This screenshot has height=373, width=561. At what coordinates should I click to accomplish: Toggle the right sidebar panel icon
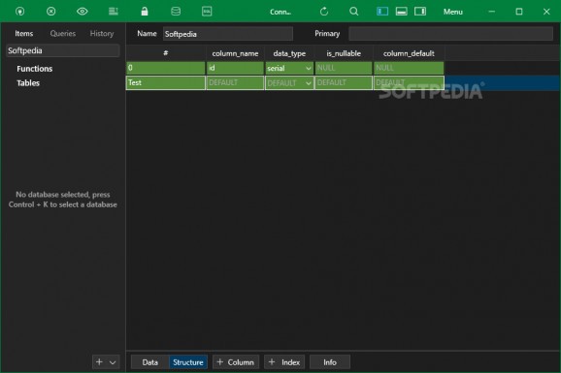coord(420,12)
